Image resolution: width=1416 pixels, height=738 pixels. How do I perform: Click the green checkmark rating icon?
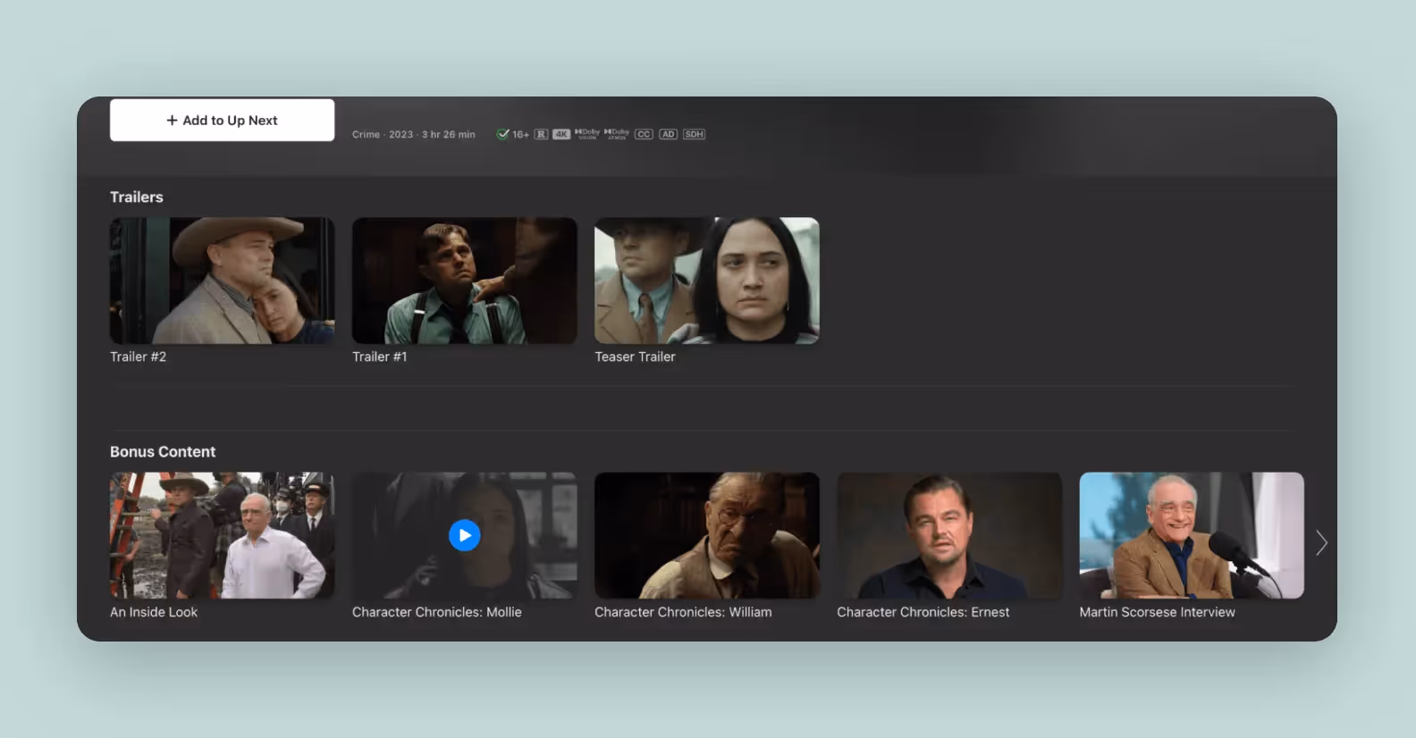502,134
